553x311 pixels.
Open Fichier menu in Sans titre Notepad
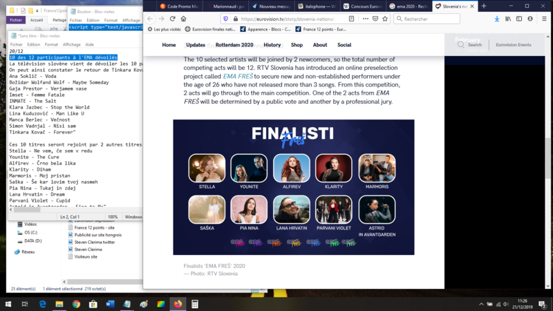[x=16, y=44]
